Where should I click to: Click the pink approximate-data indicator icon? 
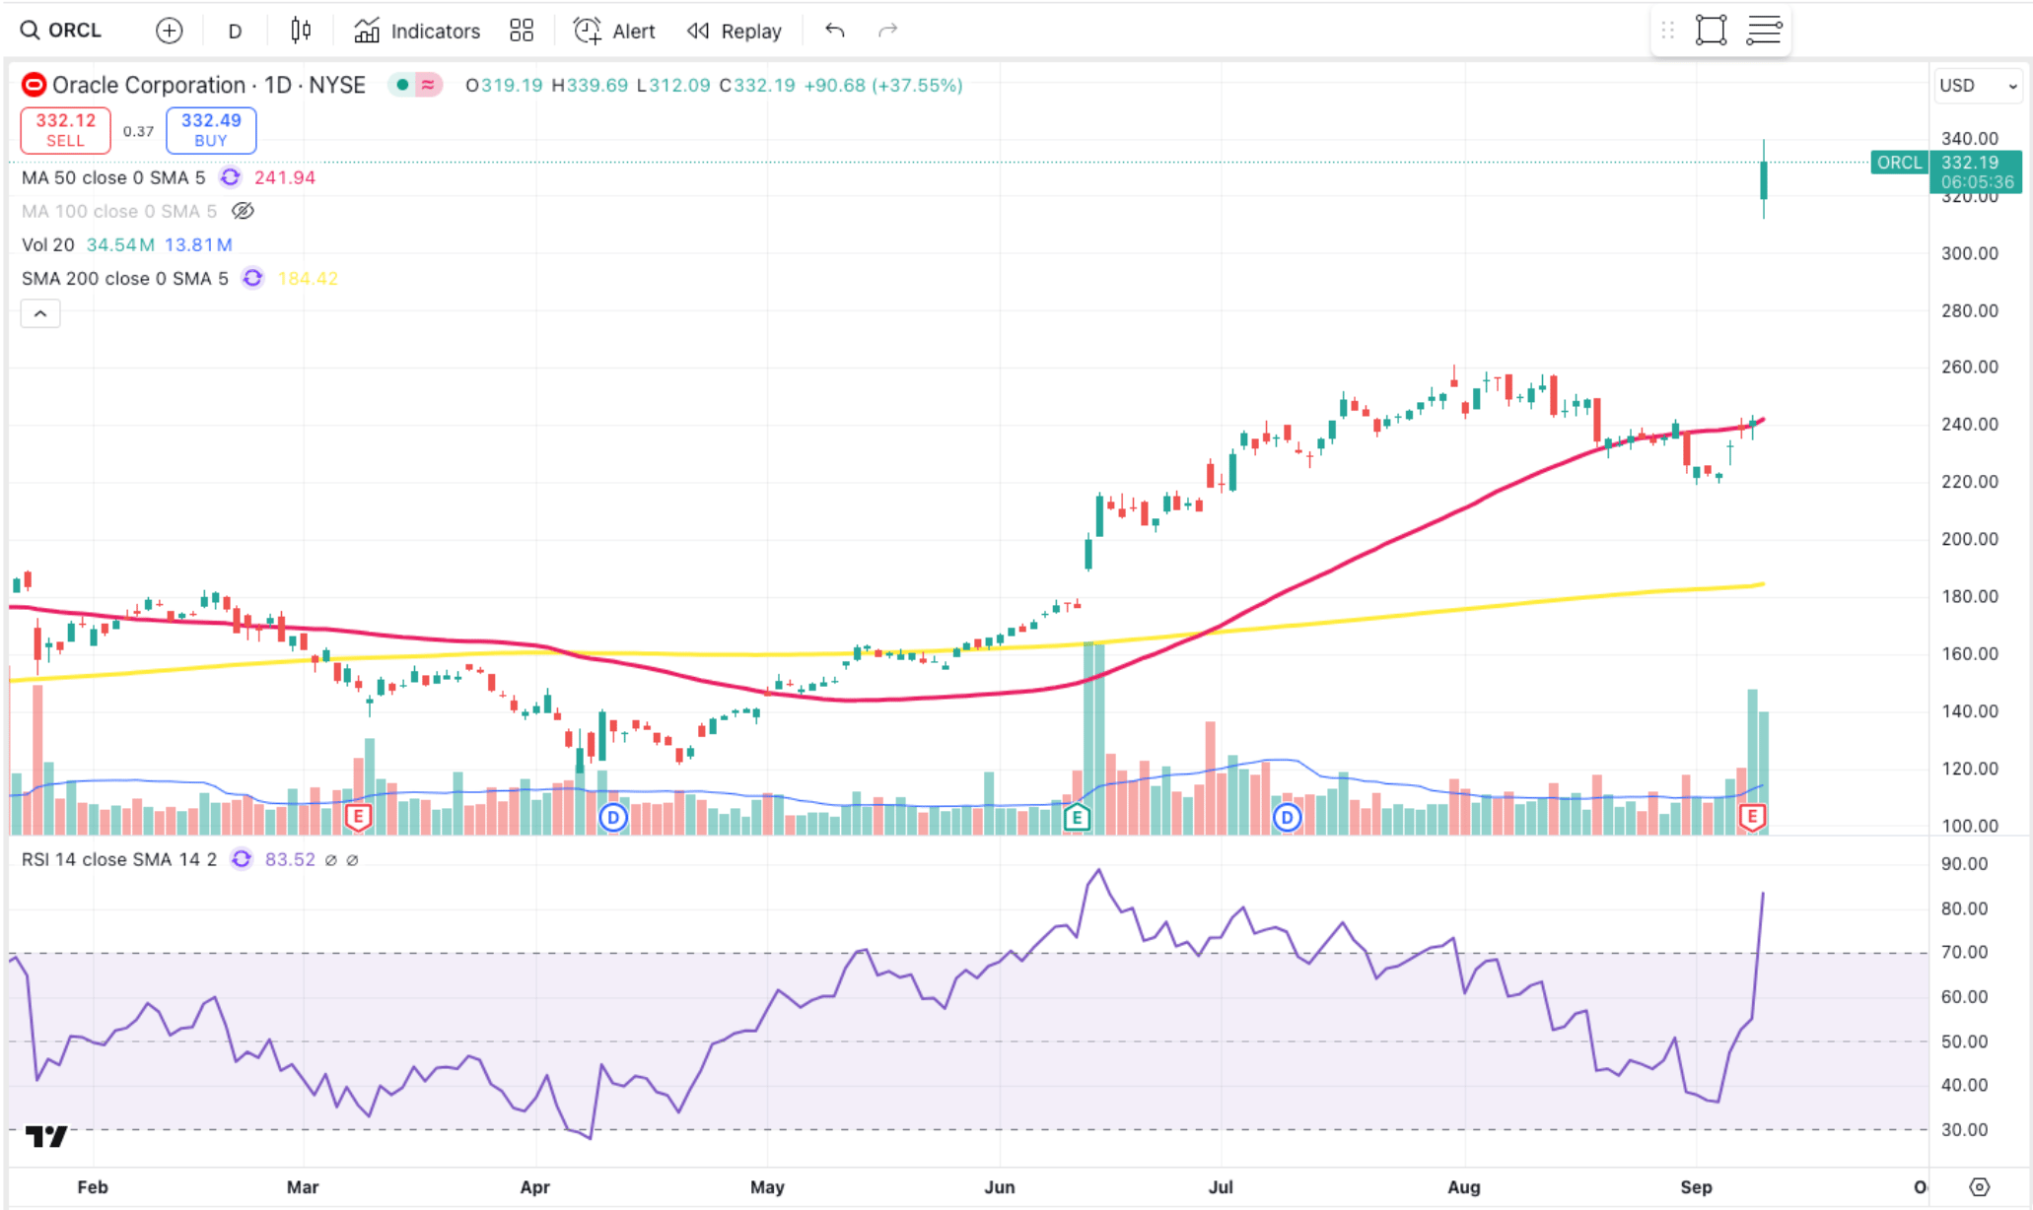click(428, 85)
